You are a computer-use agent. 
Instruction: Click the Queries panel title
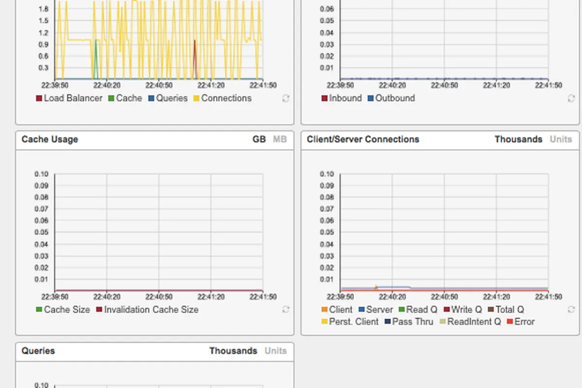click(x=38, y=351)
